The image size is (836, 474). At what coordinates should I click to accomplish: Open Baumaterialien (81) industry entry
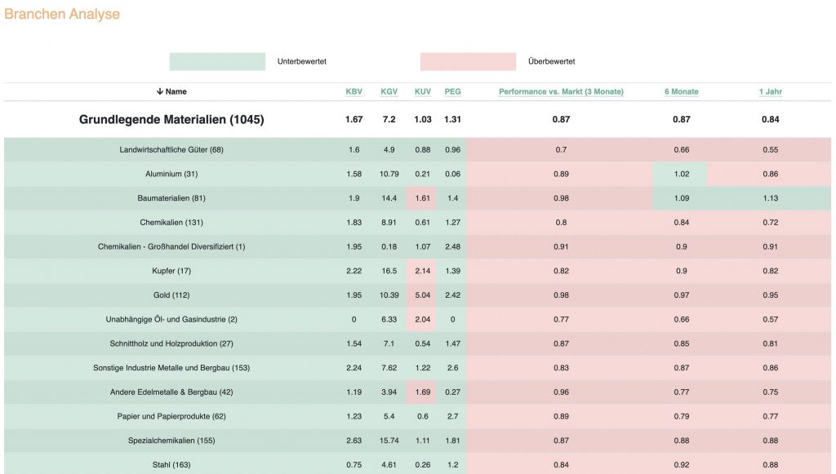171,199
